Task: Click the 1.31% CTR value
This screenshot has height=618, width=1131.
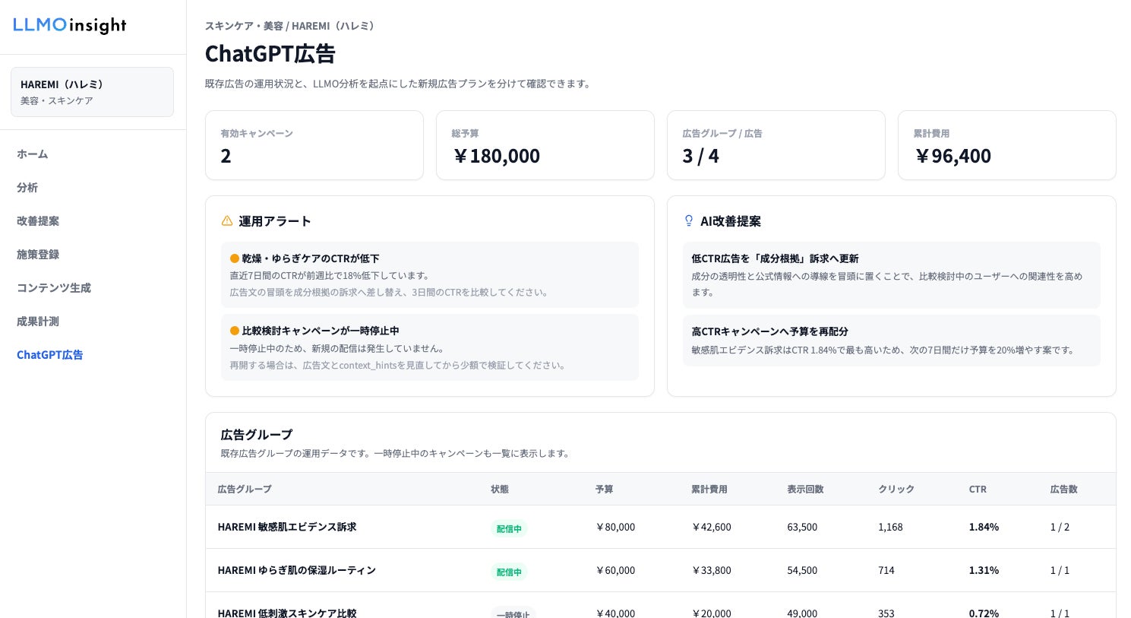Action: click(984, 570)
